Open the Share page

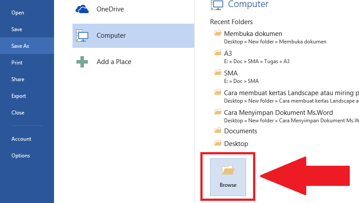27,79
